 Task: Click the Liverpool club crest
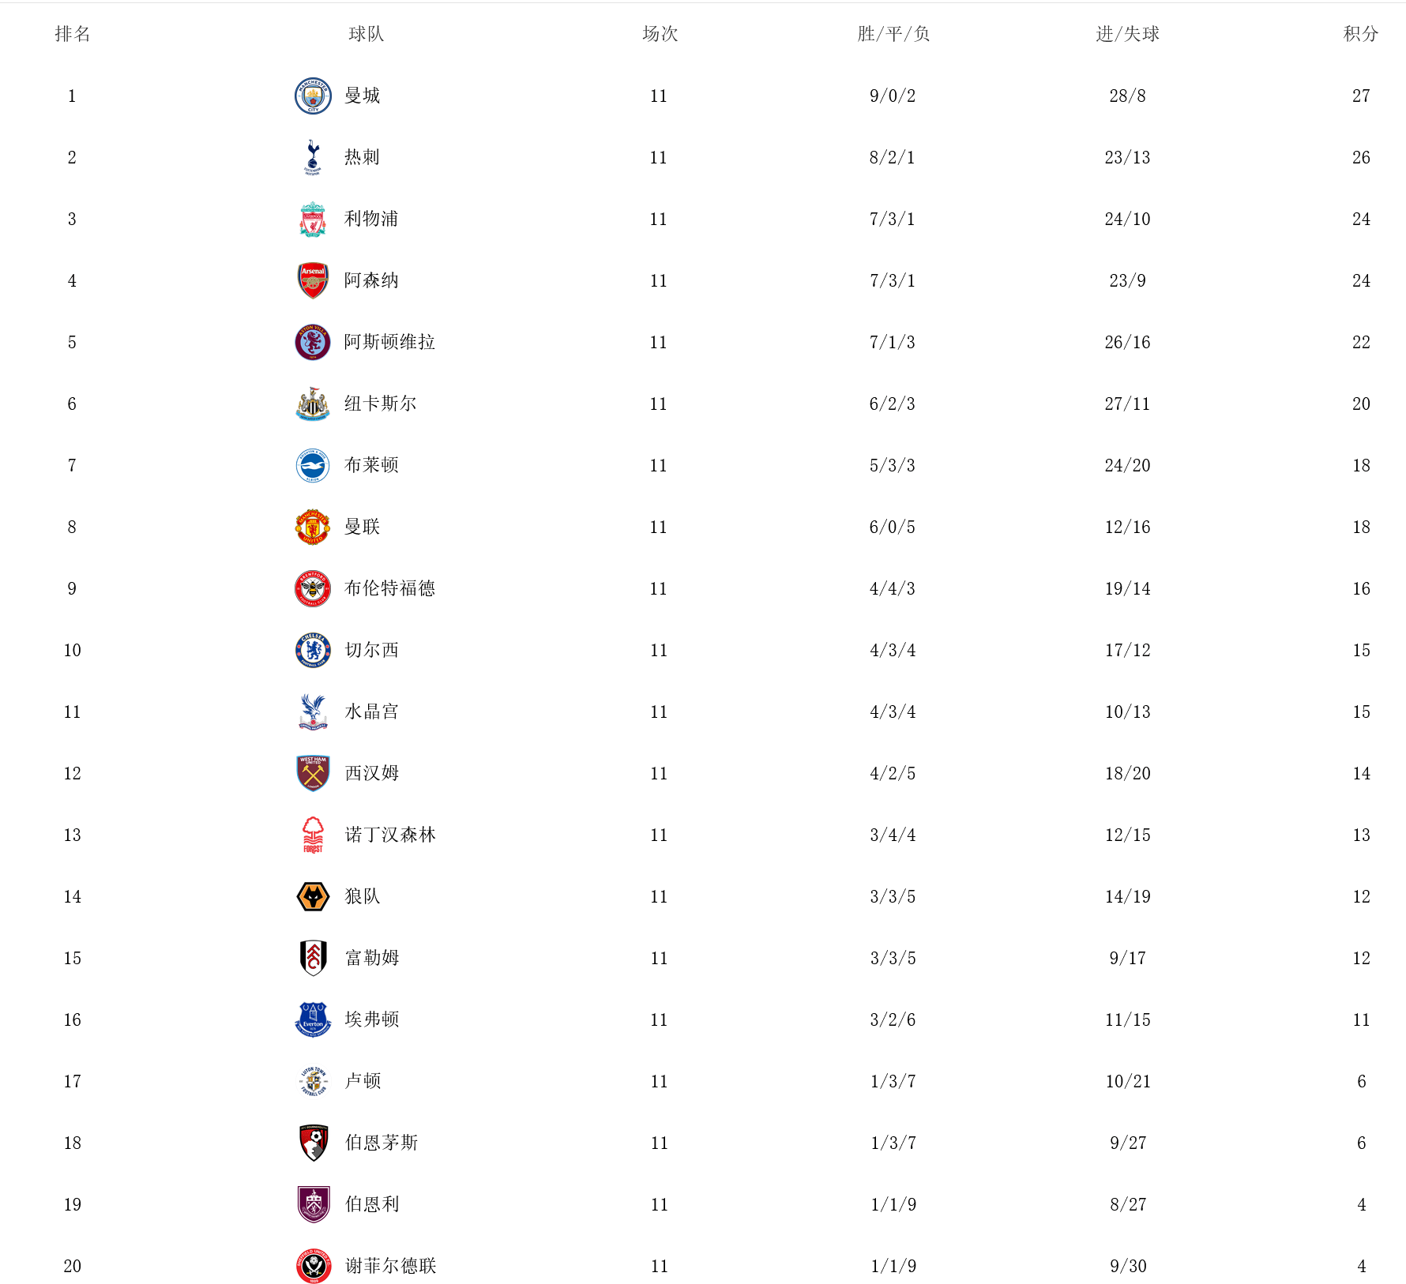pos(313,219)
